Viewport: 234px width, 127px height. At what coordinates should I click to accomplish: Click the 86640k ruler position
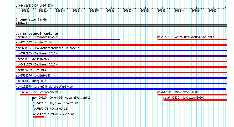pos(179,11)
